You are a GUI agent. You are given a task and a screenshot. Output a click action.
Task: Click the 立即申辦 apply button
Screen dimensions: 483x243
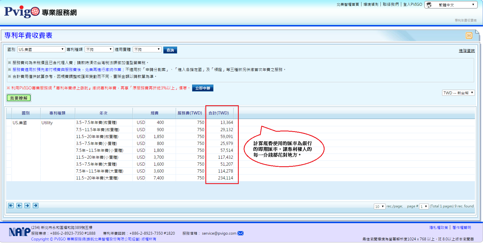(202, 88)
